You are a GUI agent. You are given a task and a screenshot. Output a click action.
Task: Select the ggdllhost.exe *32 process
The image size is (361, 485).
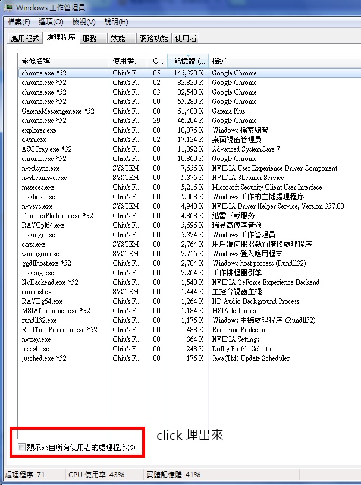tap(189, 263)
